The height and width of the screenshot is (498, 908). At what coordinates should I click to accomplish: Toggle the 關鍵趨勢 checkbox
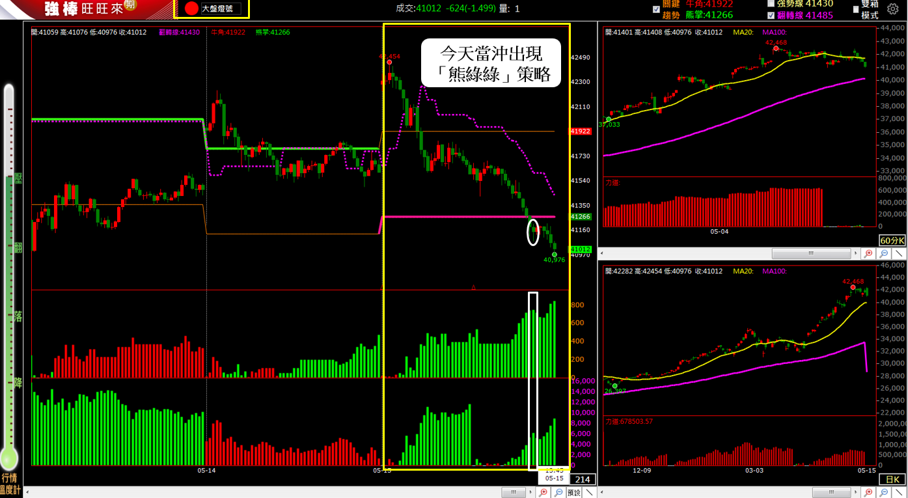coord(657,9)
